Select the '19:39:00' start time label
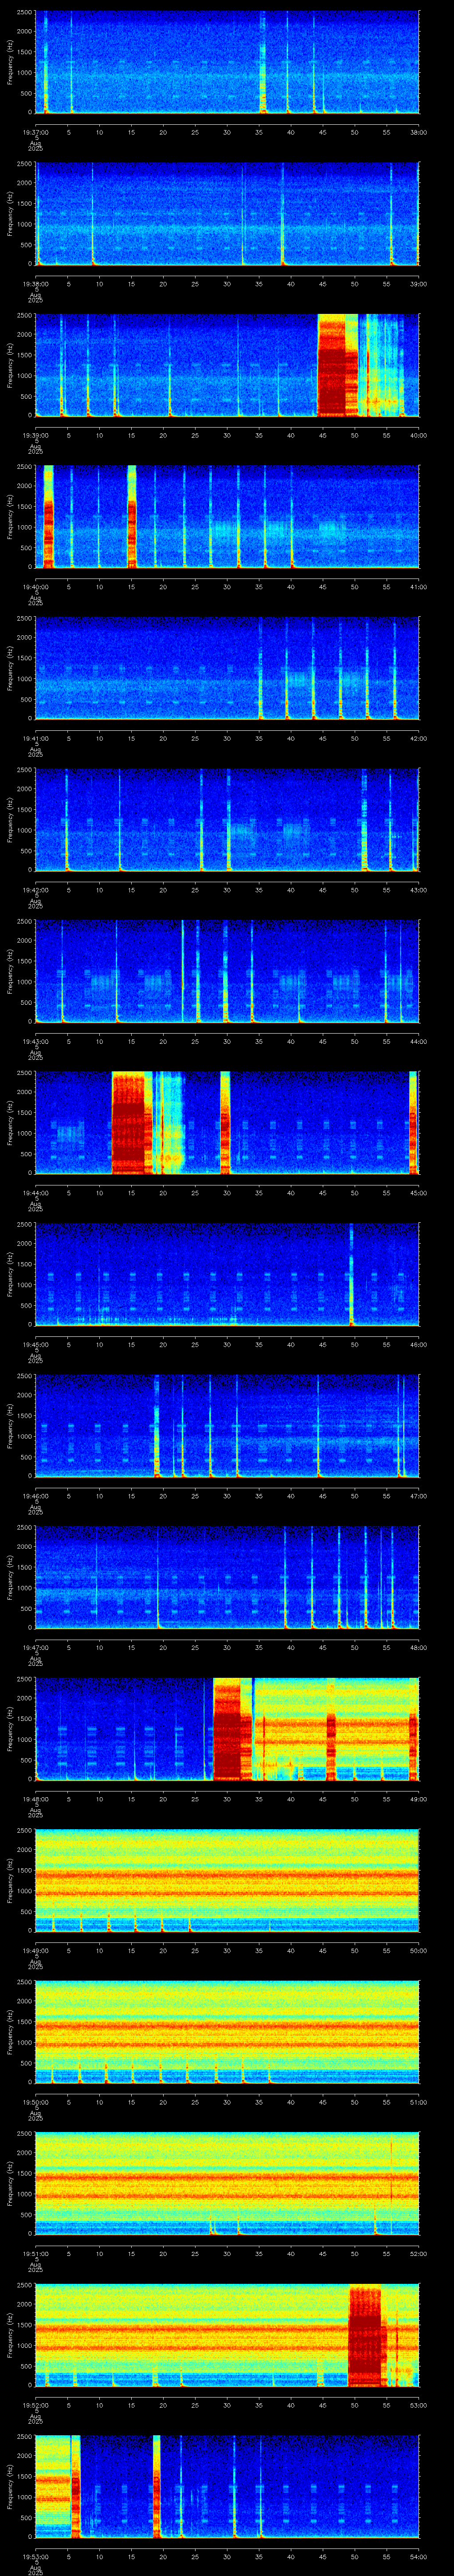Image resolution: width=454 pixels, height=2576 pixels. (35, 435)
